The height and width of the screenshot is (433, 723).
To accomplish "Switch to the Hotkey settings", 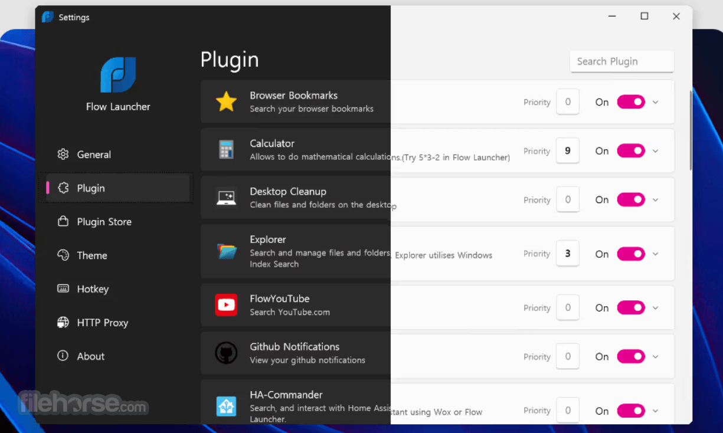I will pyautogui.click(x=117, y=289).
